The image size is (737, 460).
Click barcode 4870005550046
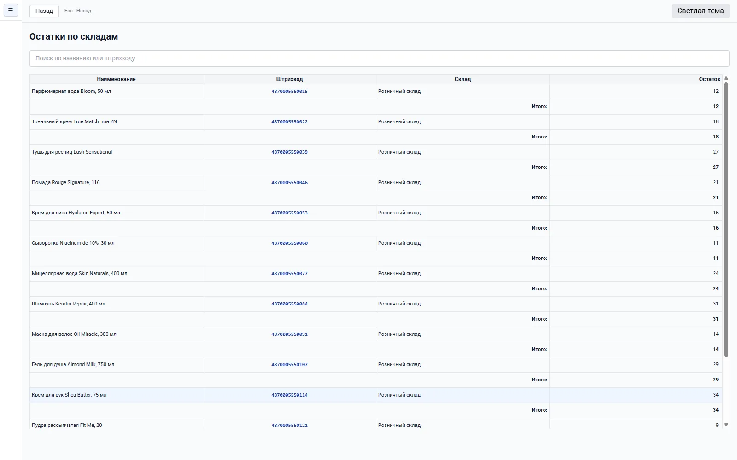[289, 183]
